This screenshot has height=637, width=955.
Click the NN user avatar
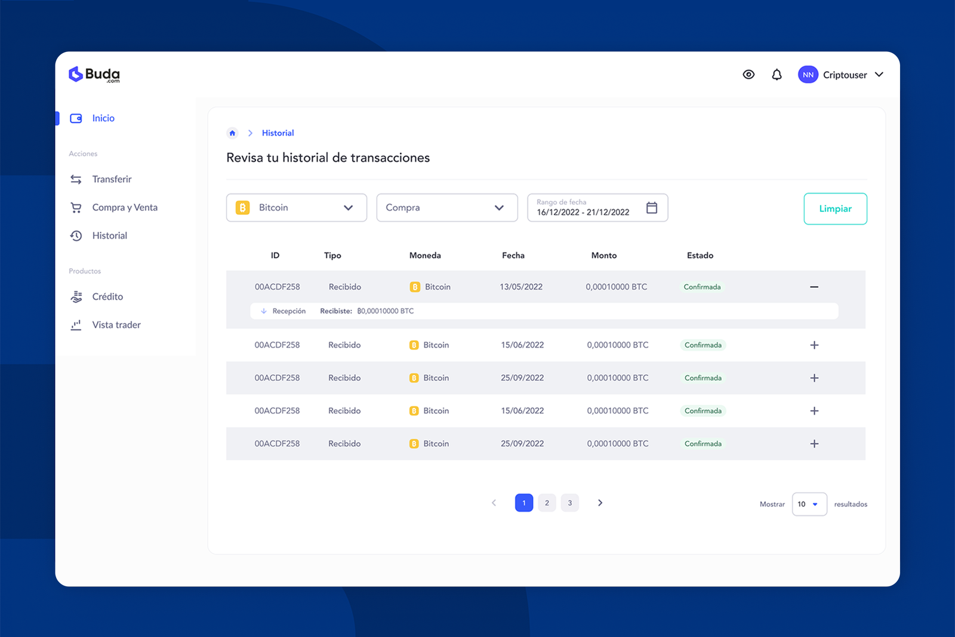point(808,75)
